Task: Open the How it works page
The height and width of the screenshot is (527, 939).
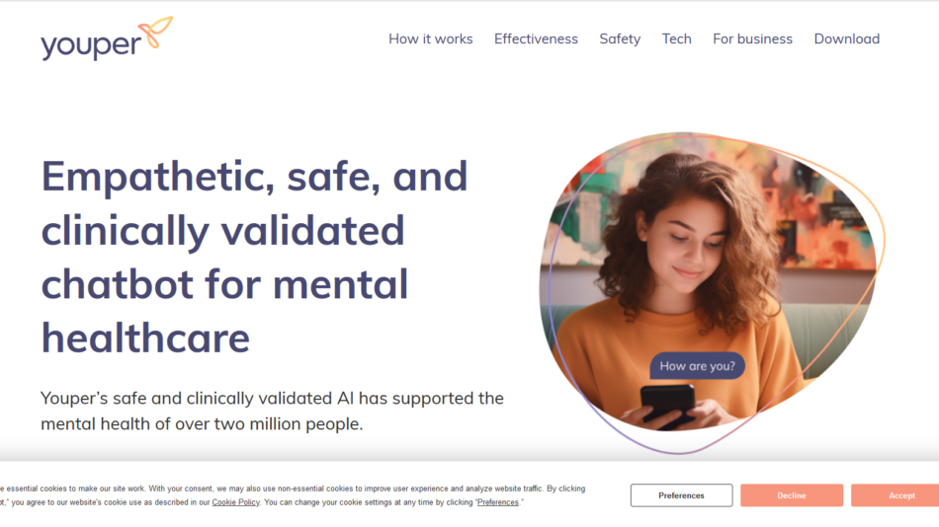Action: pyautogui.click(x=430, y=39)
